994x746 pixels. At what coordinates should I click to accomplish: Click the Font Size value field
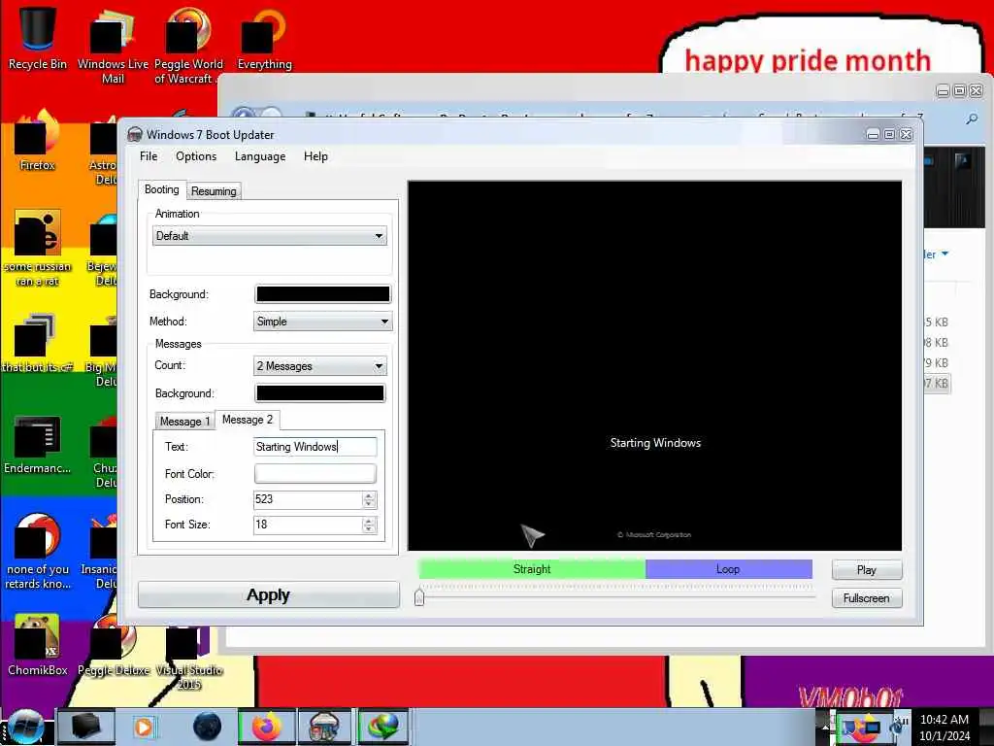[x=308, y=525]
